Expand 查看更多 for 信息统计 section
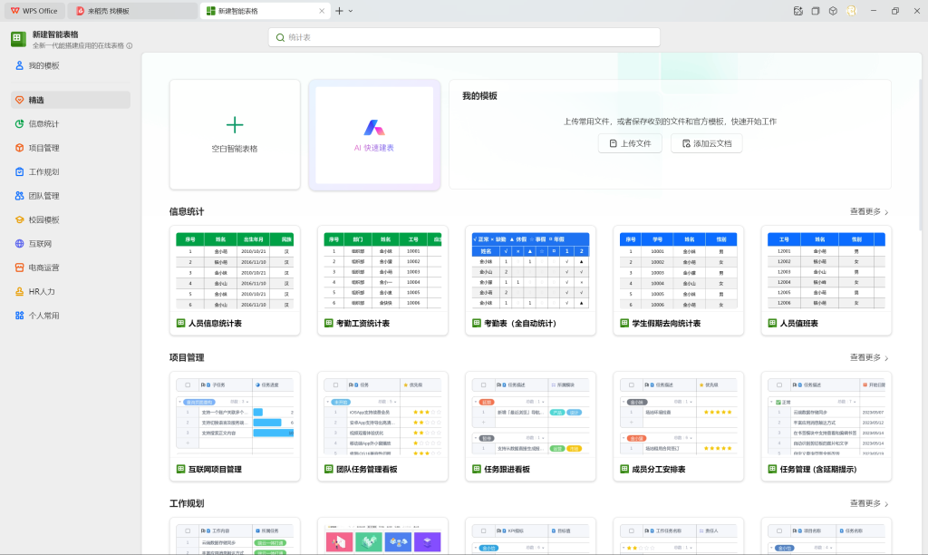This screenshot has width=928, height=555. pyautogui.click(x=869, y=211)
